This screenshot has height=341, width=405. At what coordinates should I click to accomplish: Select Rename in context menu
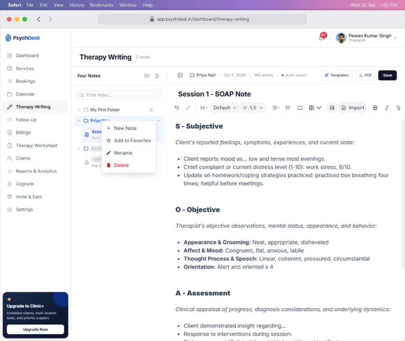pos(129,153)
